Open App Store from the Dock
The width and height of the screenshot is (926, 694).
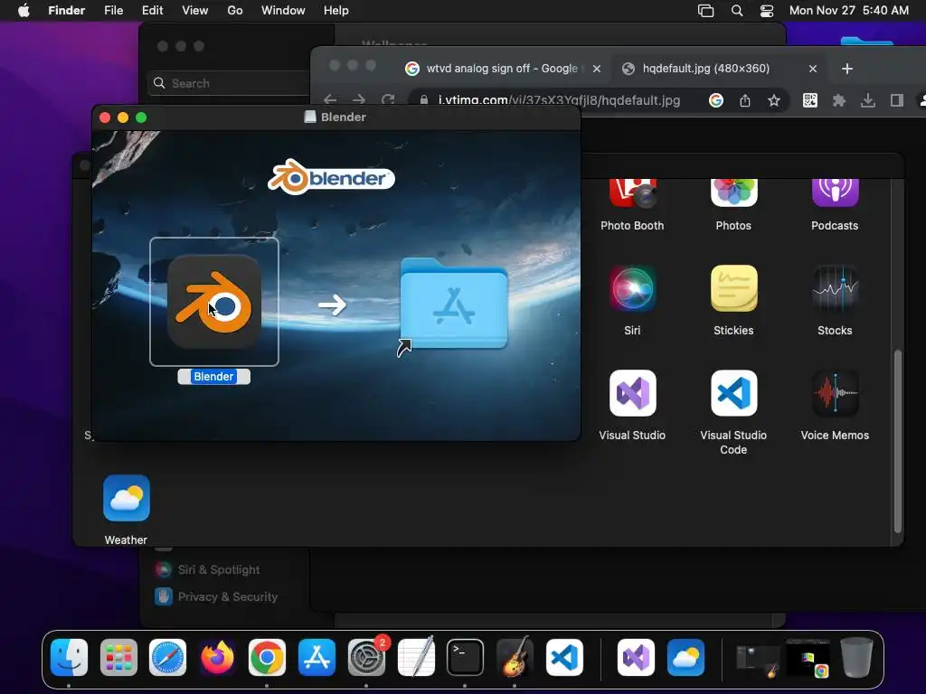(x=317, y=658)
